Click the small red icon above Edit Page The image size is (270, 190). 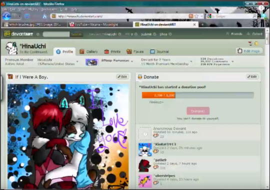point(250,43)
